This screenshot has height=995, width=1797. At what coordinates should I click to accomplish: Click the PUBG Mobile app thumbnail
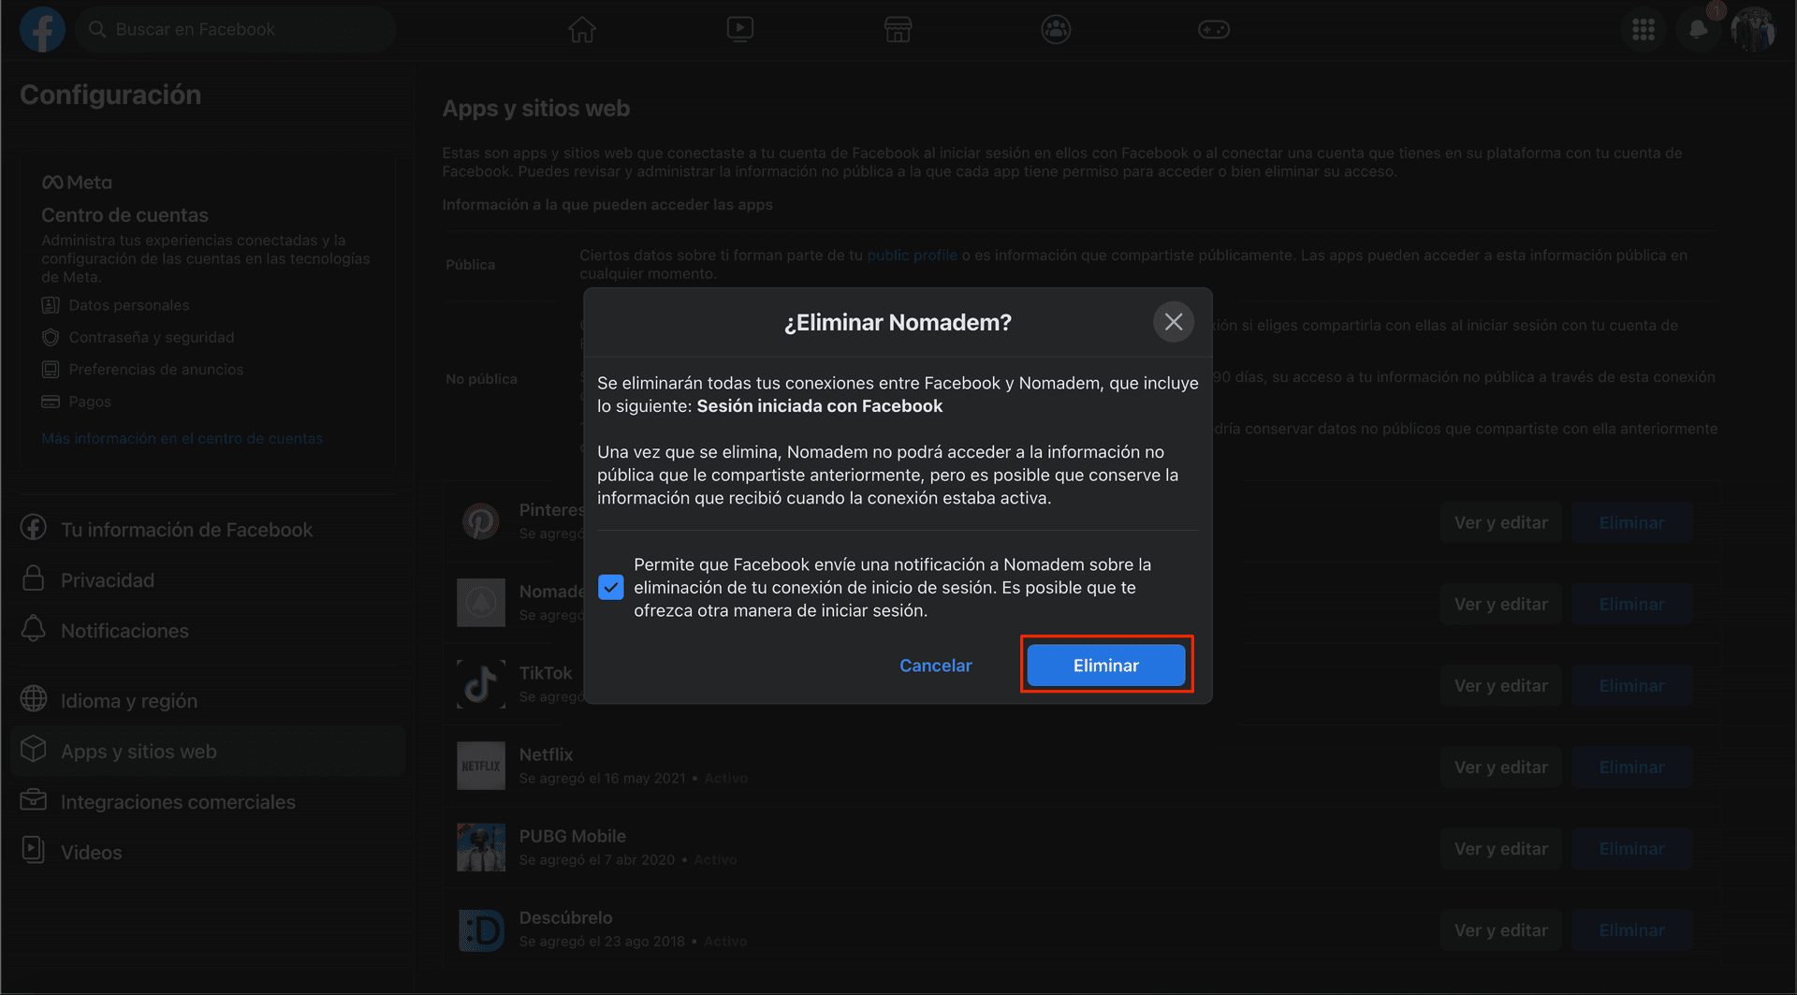point(481,847)
